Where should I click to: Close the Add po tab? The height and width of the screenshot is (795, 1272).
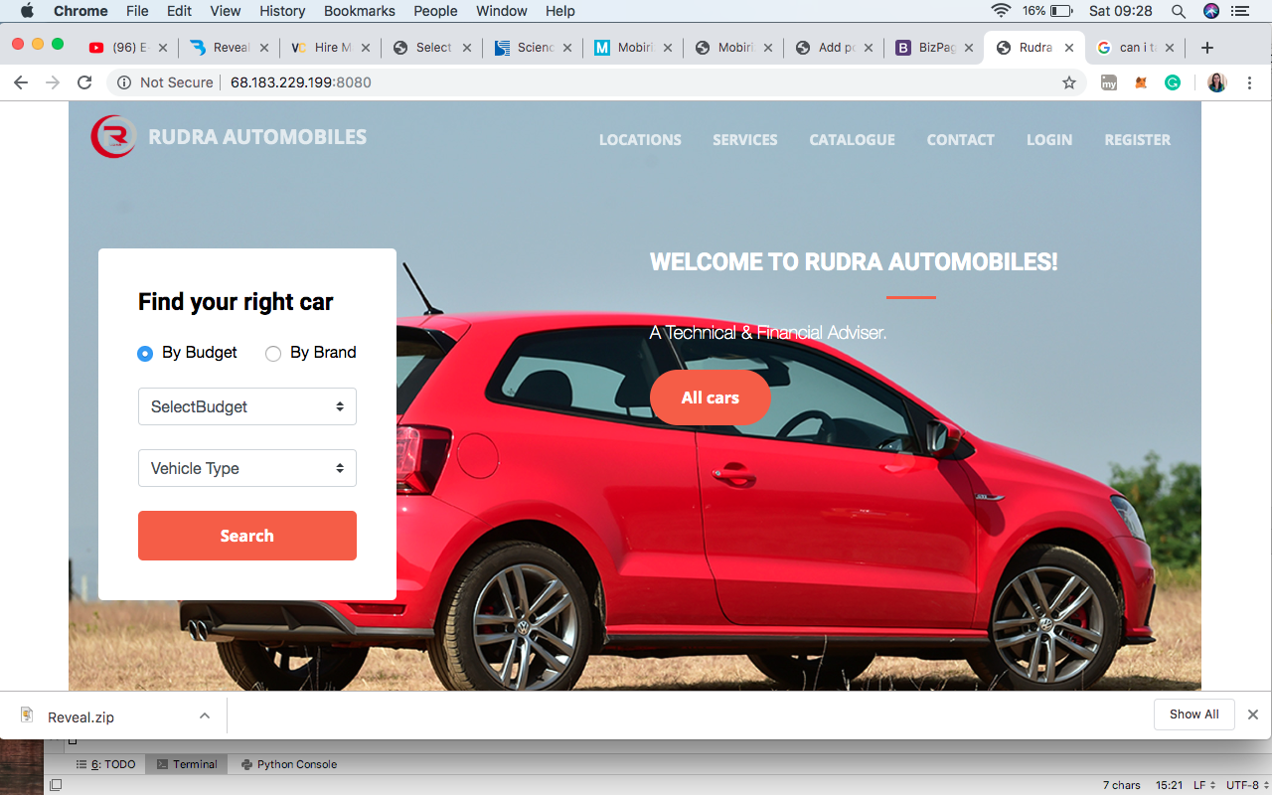[869, 48]
